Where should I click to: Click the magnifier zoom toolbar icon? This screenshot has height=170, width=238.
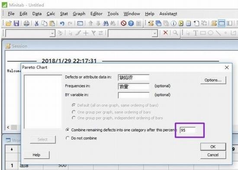175,33
